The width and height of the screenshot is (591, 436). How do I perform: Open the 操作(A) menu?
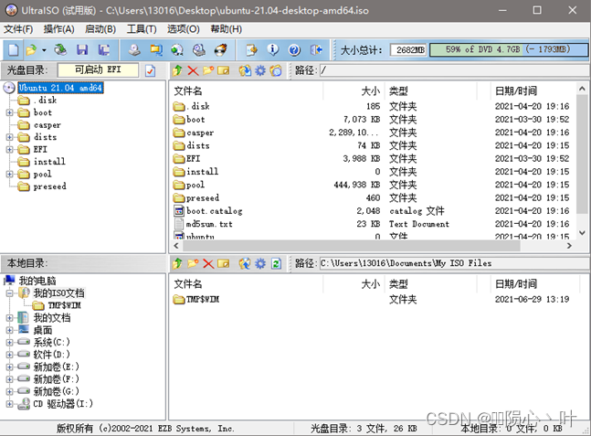[58, 29]
